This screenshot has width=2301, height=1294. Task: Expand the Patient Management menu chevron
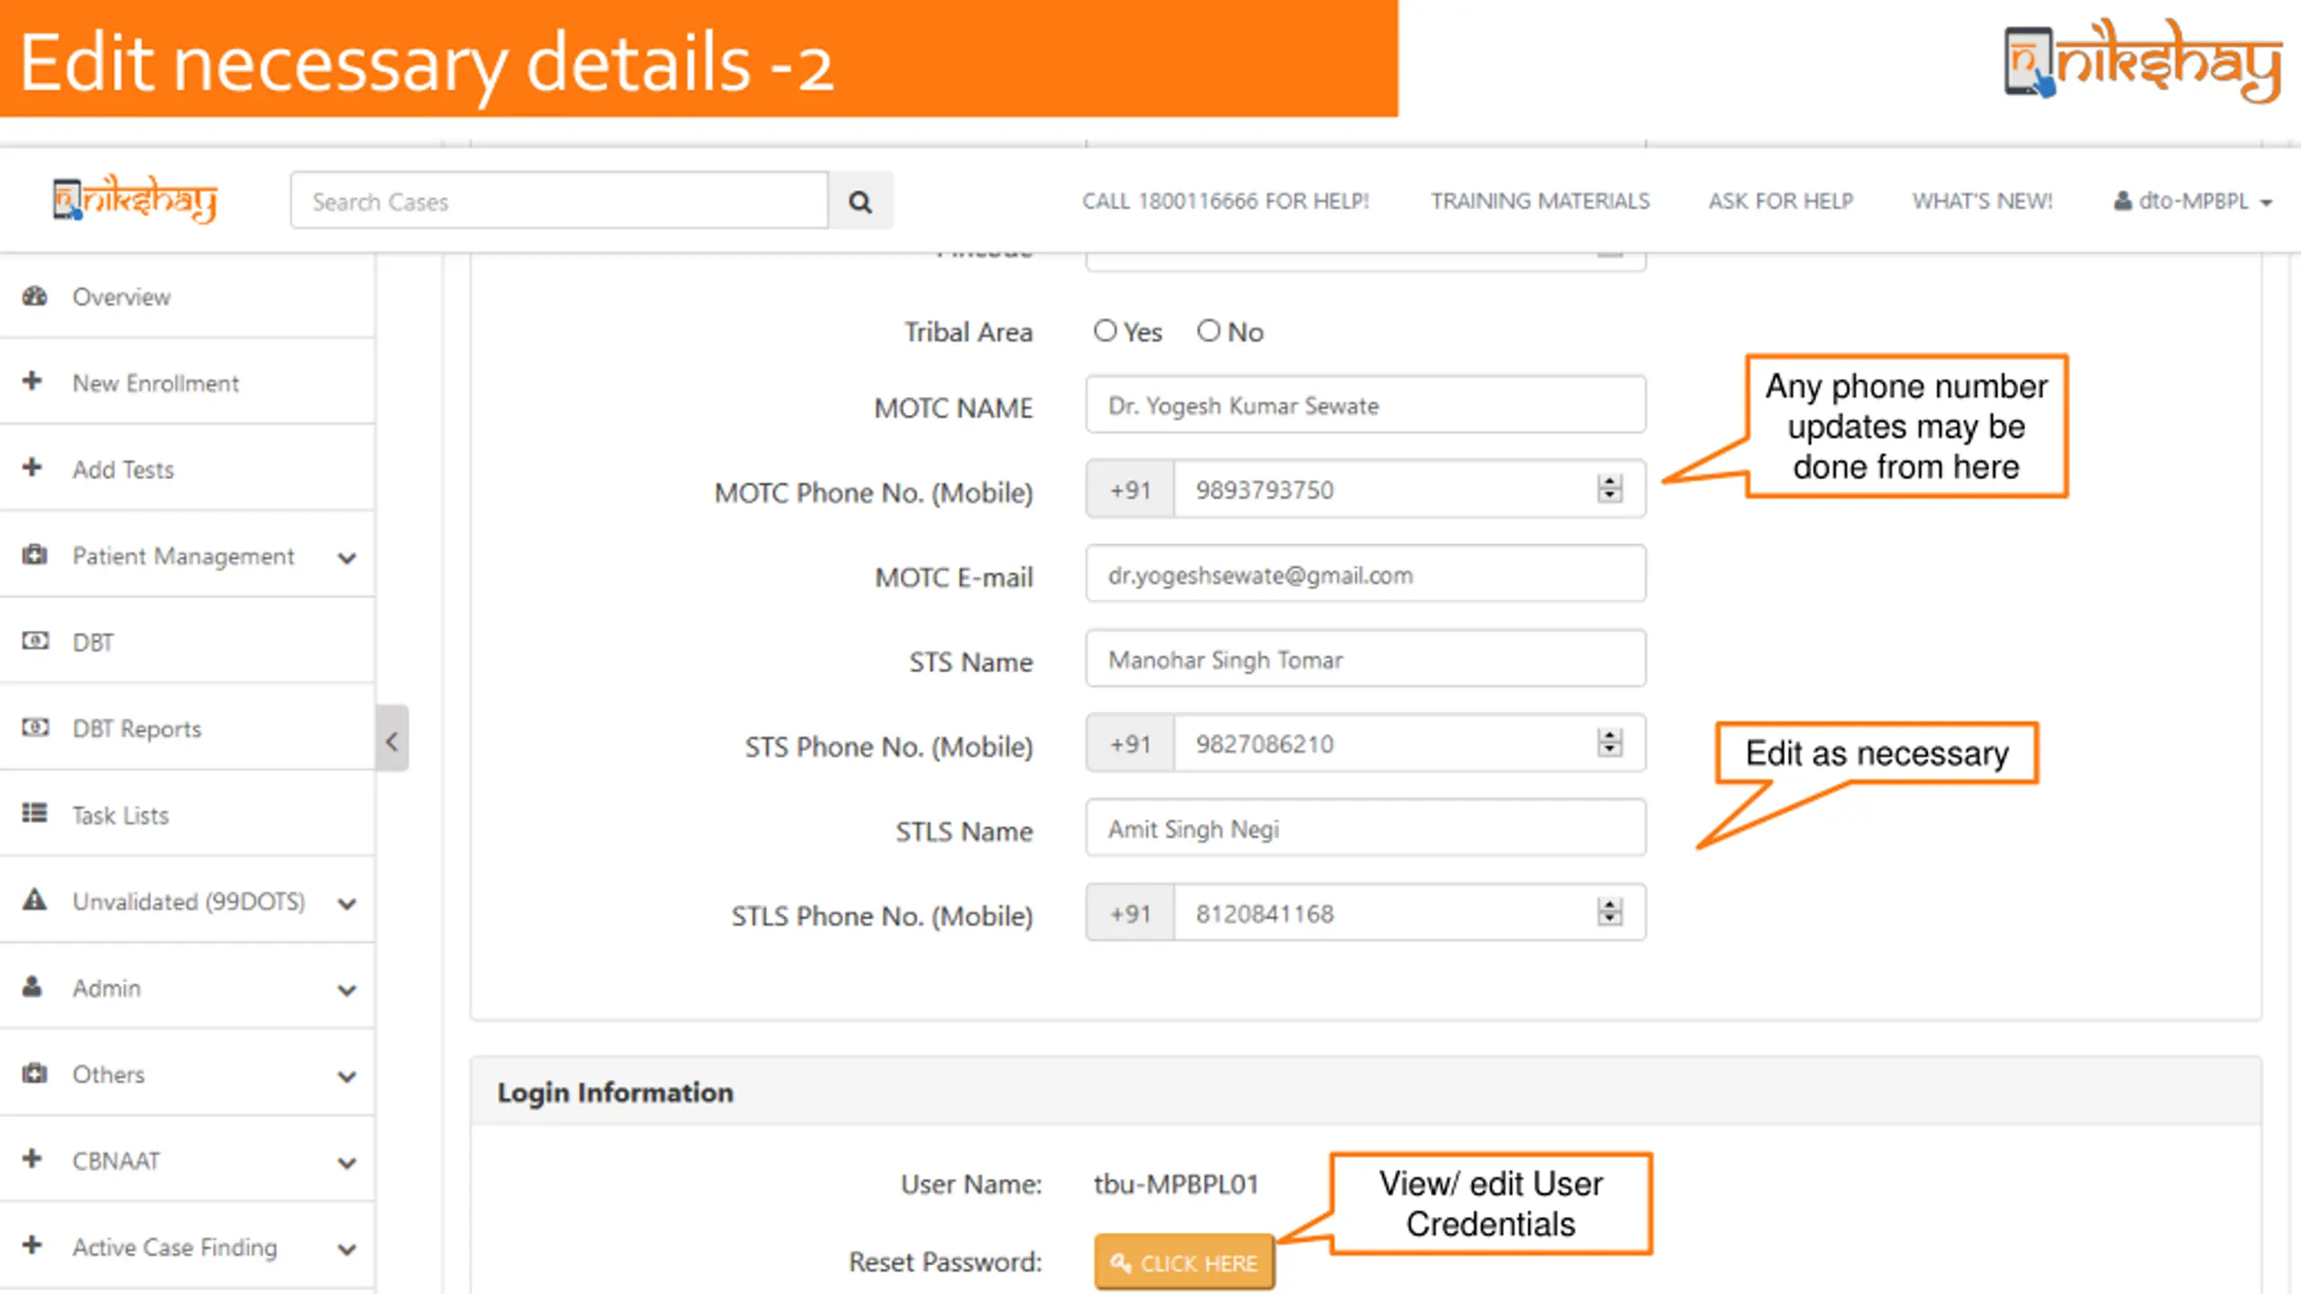(347, 558)
